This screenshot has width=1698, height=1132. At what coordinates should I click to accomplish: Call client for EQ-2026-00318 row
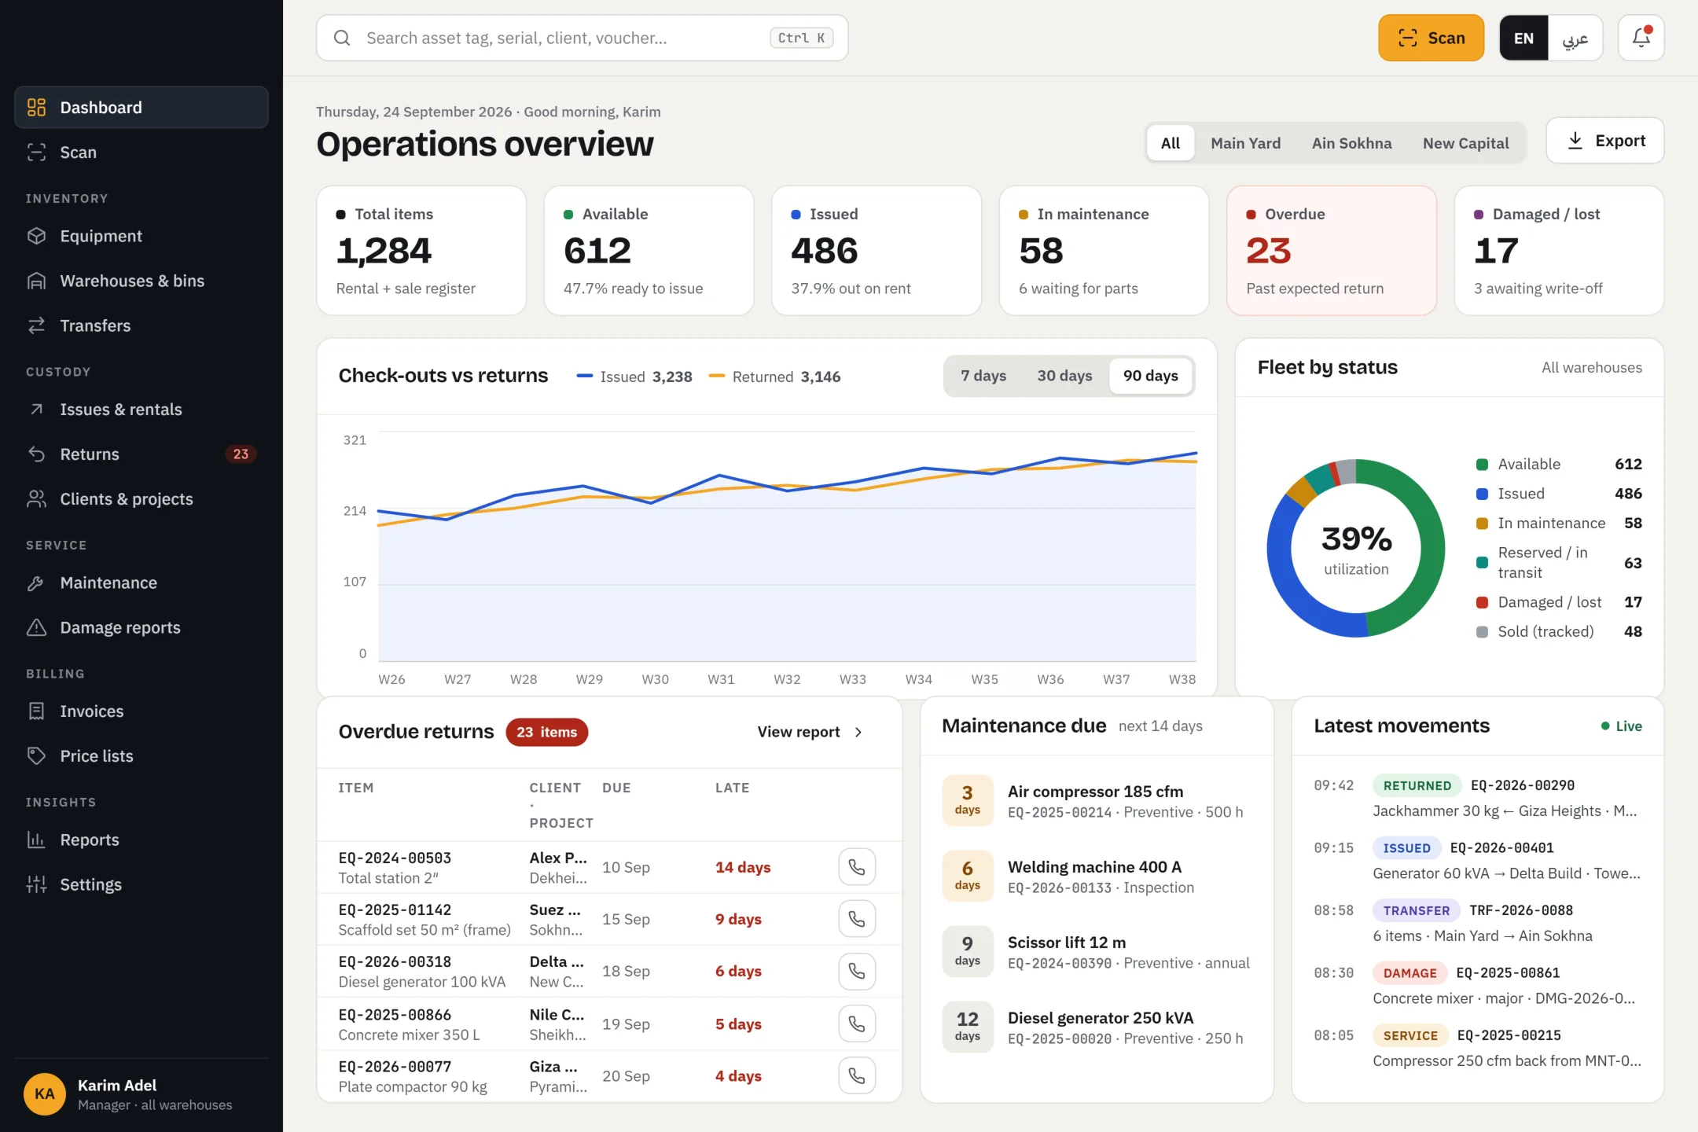point(857,972)
